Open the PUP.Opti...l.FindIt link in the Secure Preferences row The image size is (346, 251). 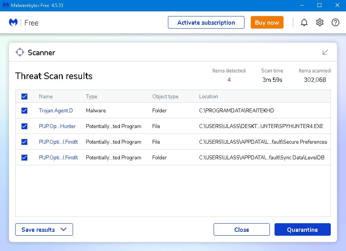coord(59,142)
